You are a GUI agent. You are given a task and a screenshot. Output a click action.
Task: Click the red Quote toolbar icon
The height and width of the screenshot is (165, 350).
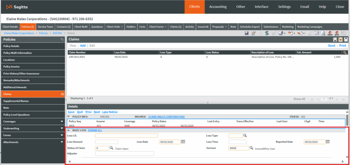click(337, 33)
